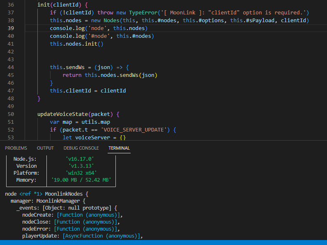Click 'MoonLink' inside the error string
Image resolution: width=327 pixels, height=245 pixels.
pyautogui.click(x=183, y=12)
